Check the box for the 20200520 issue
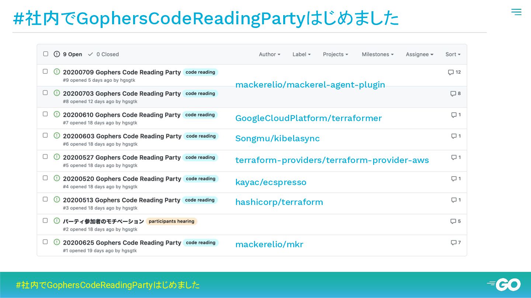The image size is (531, 298). pos(45,178)
